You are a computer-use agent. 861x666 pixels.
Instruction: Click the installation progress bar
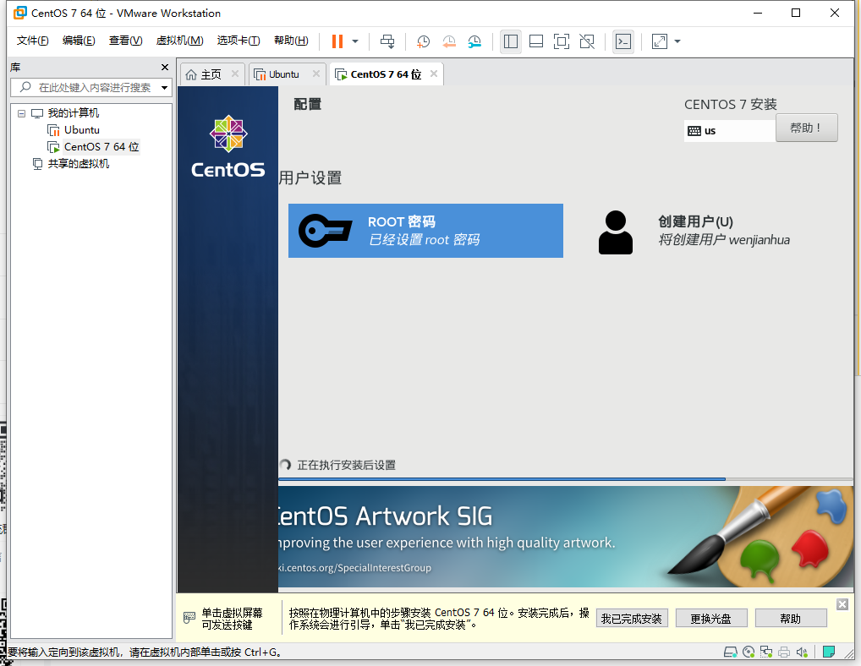tap(566, 479)
